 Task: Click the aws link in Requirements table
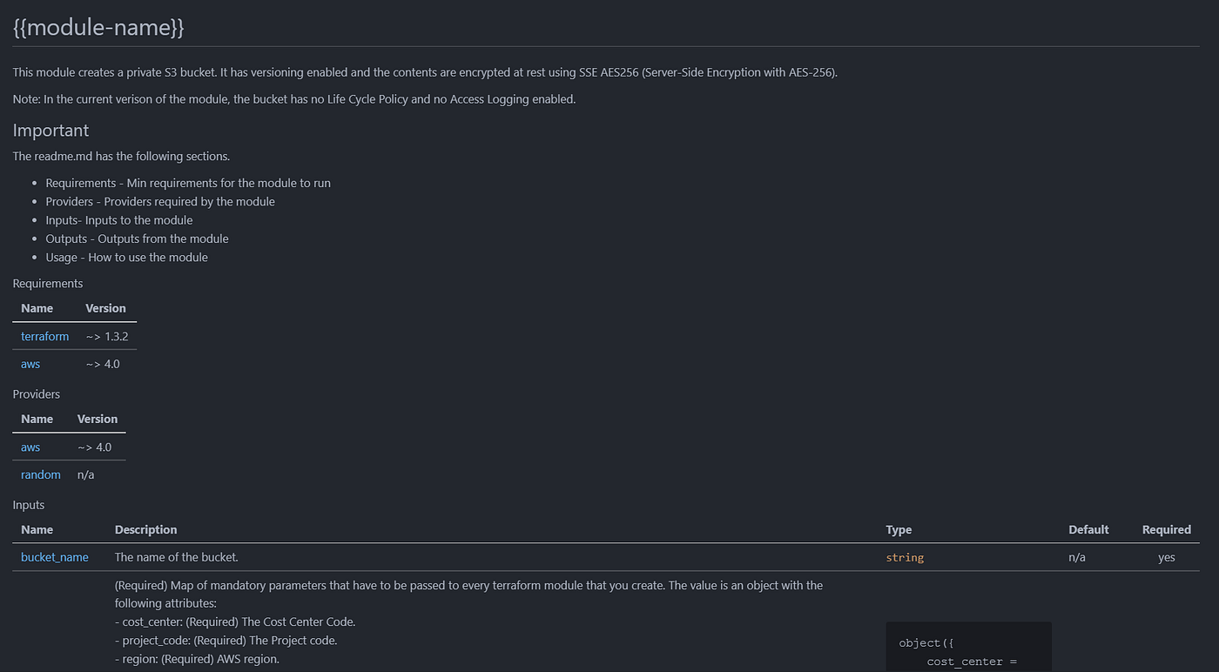coord(30,364)
